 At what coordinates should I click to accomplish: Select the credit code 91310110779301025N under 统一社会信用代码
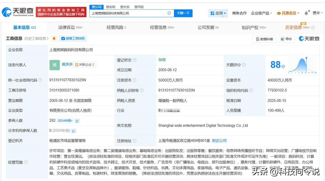point(68,80)
